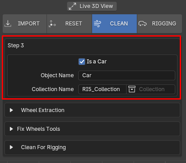Expand the Wheel Extraction panel triangle

pyautogui.click(x=11, y=110)
